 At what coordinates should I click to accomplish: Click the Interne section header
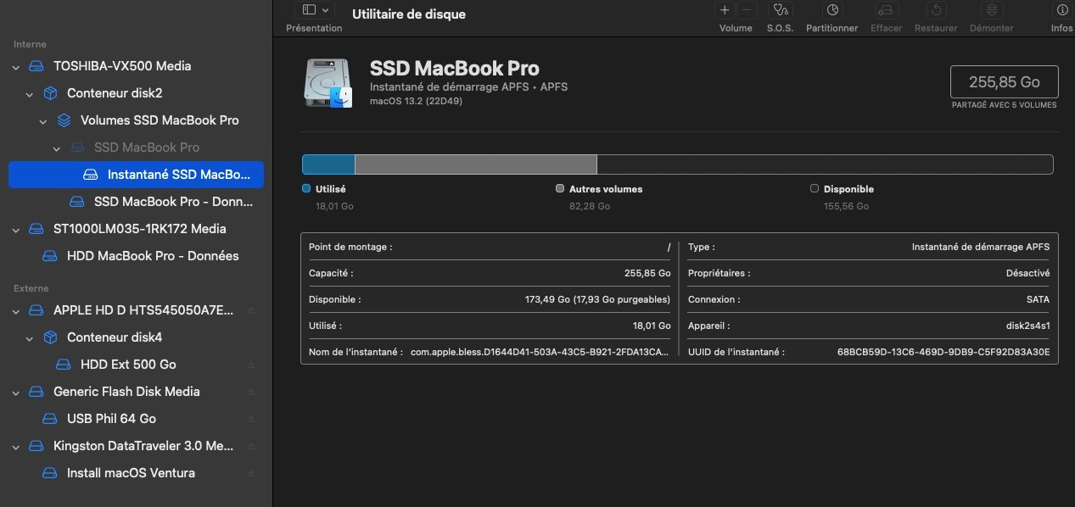(30, 44)
